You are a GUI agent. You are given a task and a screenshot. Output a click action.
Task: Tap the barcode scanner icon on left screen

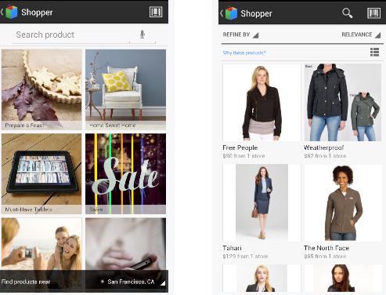(156, 12)
